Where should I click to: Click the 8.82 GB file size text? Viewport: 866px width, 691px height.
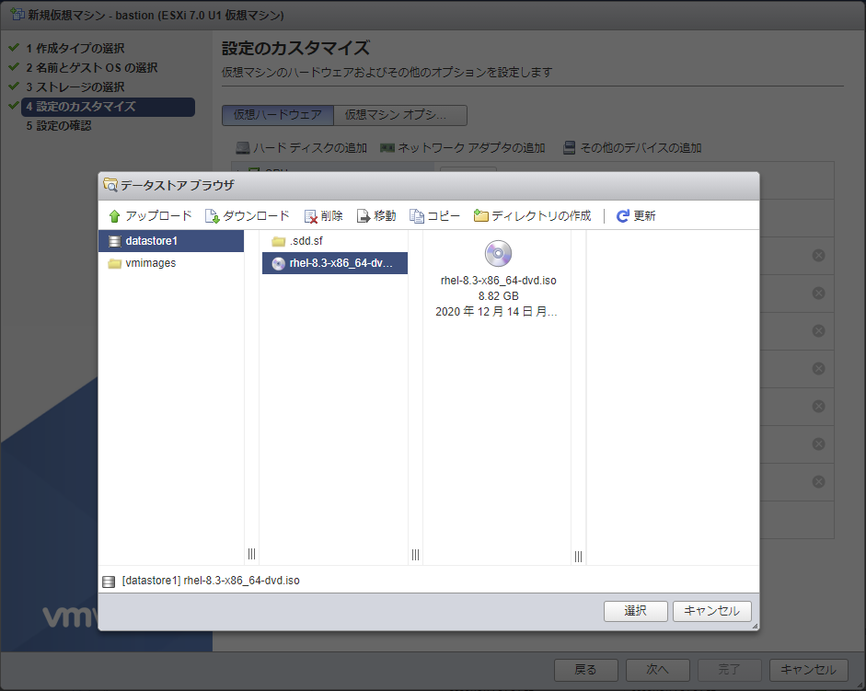coord(498,296)
